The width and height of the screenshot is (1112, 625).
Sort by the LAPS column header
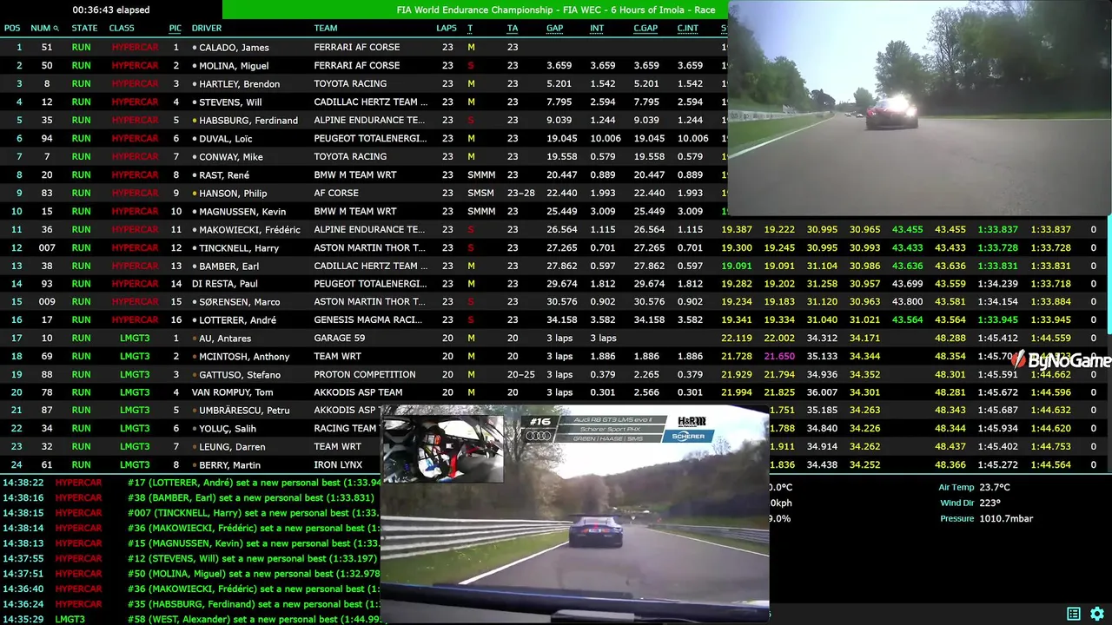[x=447, y=28]
